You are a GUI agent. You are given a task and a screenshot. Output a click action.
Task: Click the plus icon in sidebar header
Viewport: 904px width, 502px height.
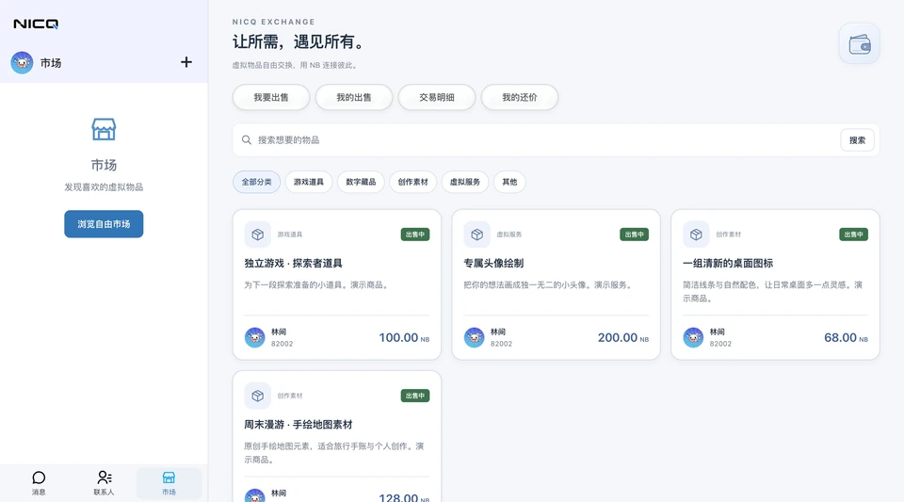[x=186, y=62]
